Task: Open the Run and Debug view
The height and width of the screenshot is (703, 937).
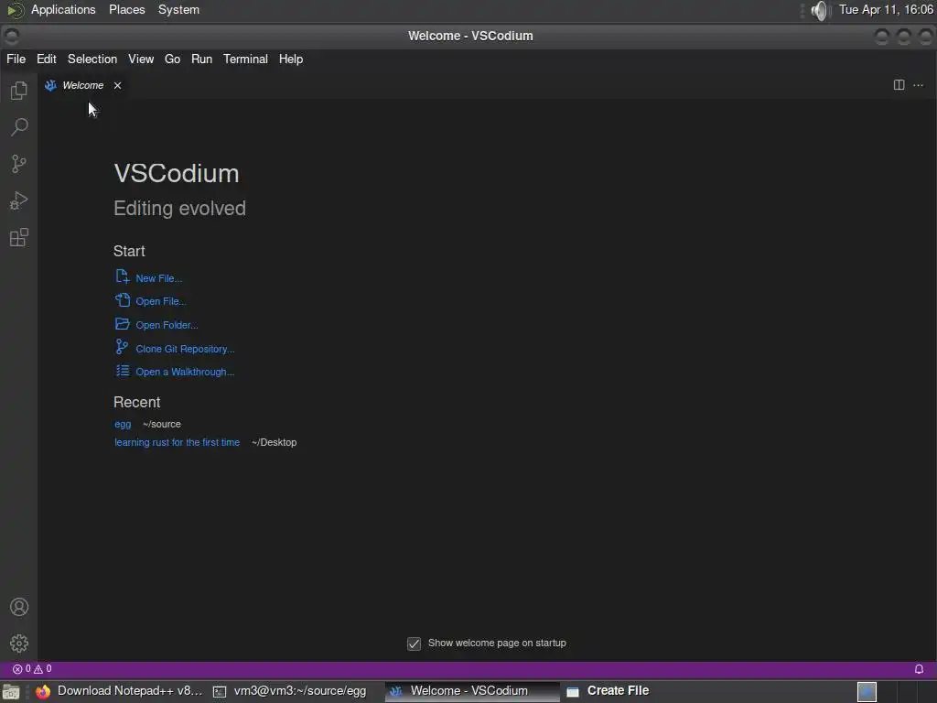Action: (x=19, y=200)
